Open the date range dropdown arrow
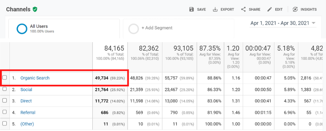The image size is (326, 131). (x=314, y=23)
